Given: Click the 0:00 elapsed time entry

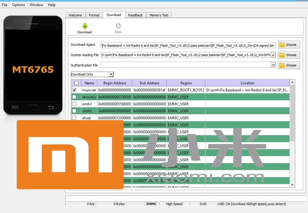Looking at the screenshot, I should point(203,204).
